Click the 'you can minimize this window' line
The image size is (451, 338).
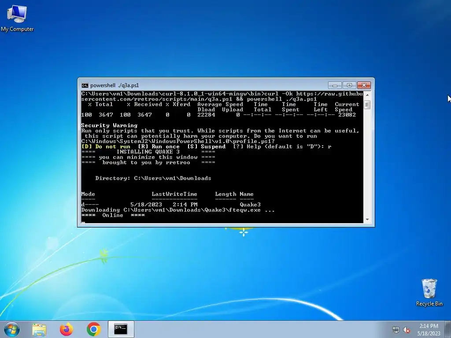coord(148,157)
